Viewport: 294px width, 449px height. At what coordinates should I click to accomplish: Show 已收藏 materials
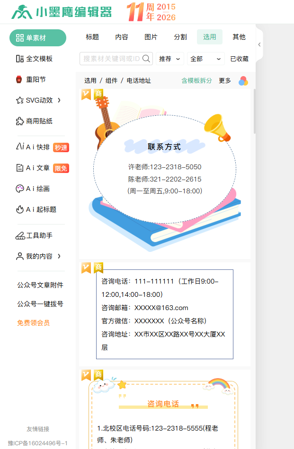point(239,59)
